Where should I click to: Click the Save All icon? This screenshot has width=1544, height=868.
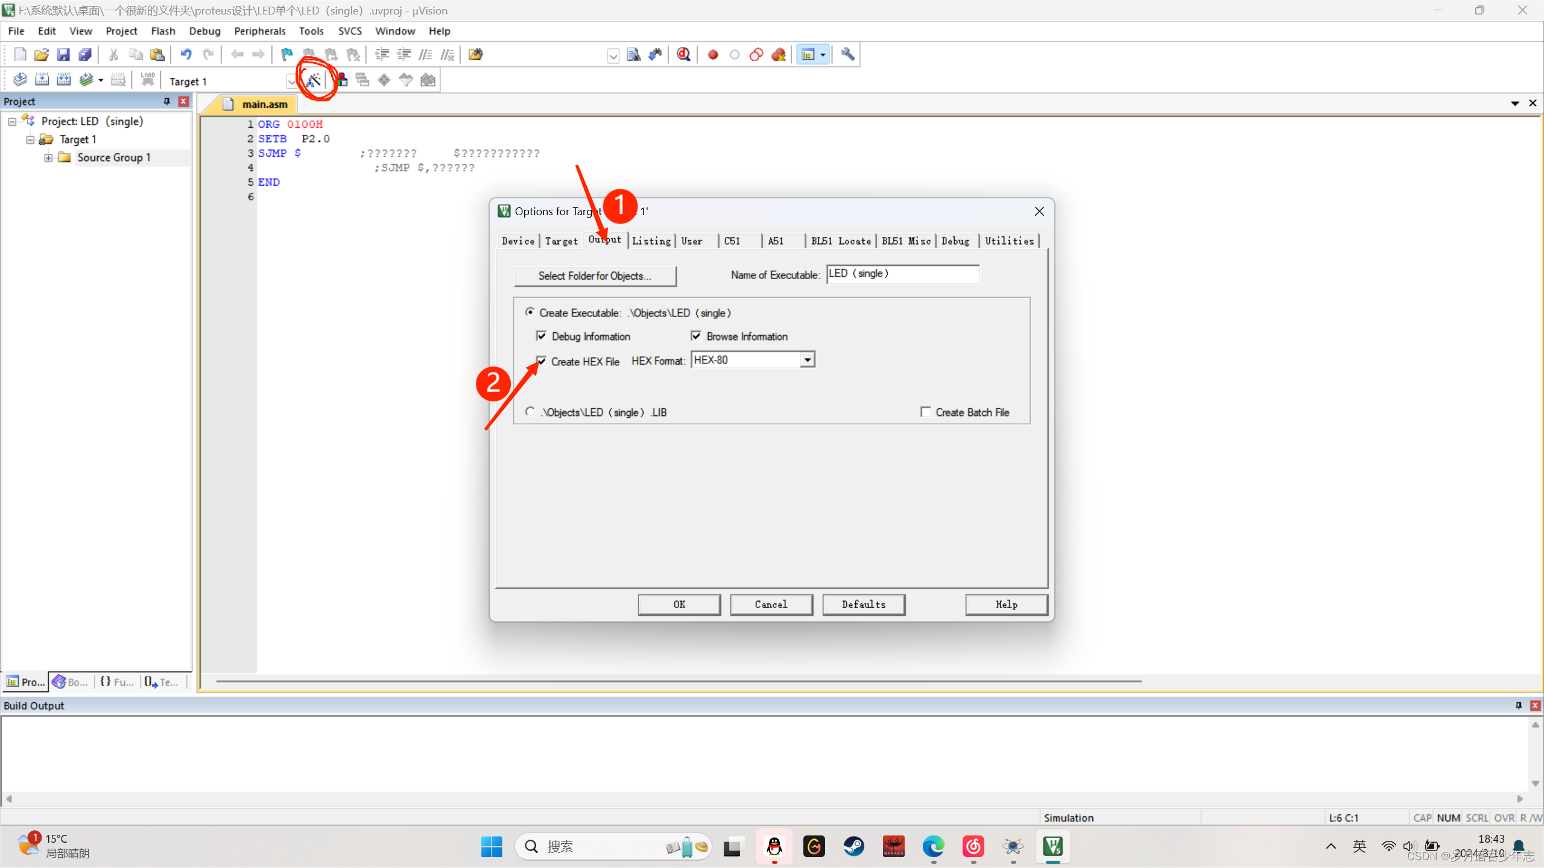click(x=85, y=55)
